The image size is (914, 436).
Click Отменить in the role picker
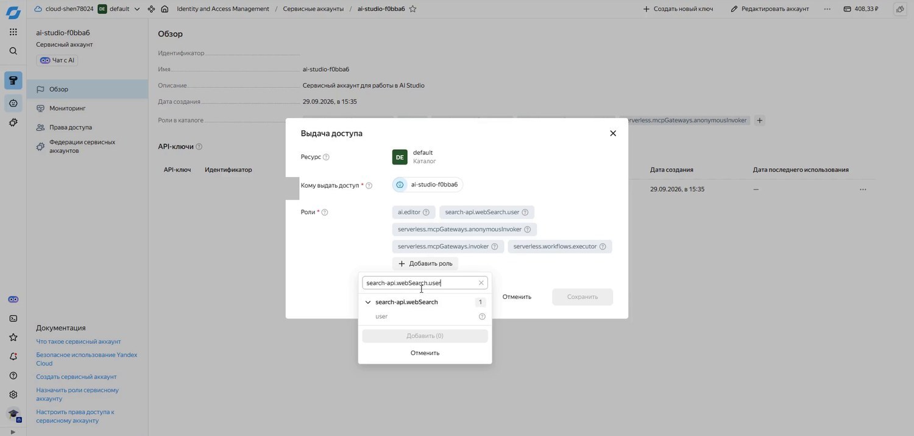(x=425, y=353)
